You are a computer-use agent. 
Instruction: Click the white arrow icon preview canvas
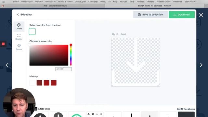(x=136, y=62)
